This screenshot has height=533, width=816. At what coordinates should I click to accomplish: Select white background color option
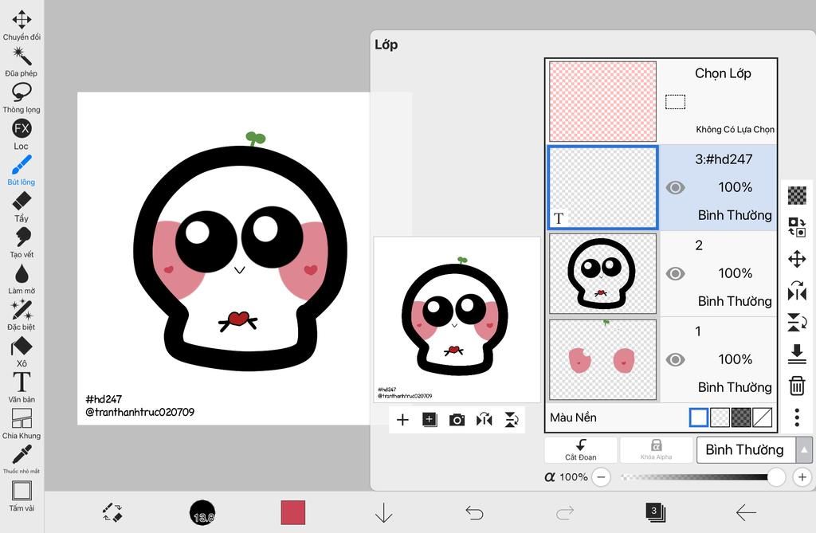coord(698,417)
